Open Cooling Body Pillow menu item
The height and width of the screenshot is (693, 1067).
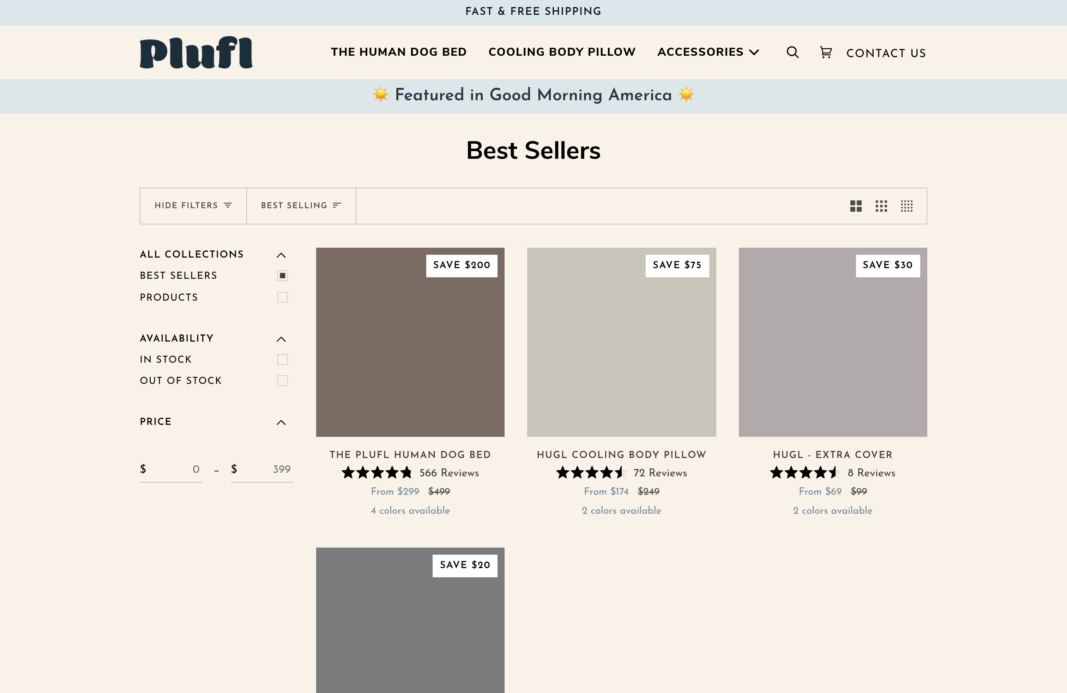[561, 52]
